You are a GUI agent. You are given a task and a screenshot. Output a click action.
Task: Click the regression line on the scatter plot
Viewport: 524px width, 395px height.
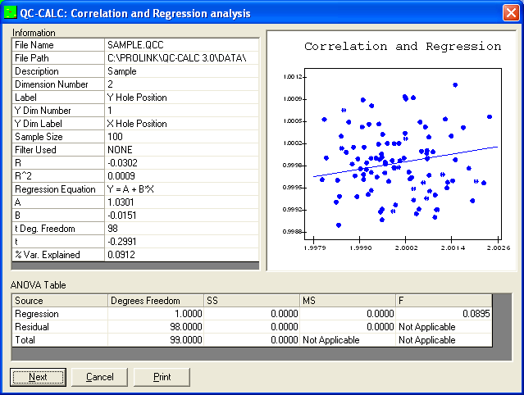point(405,161)
